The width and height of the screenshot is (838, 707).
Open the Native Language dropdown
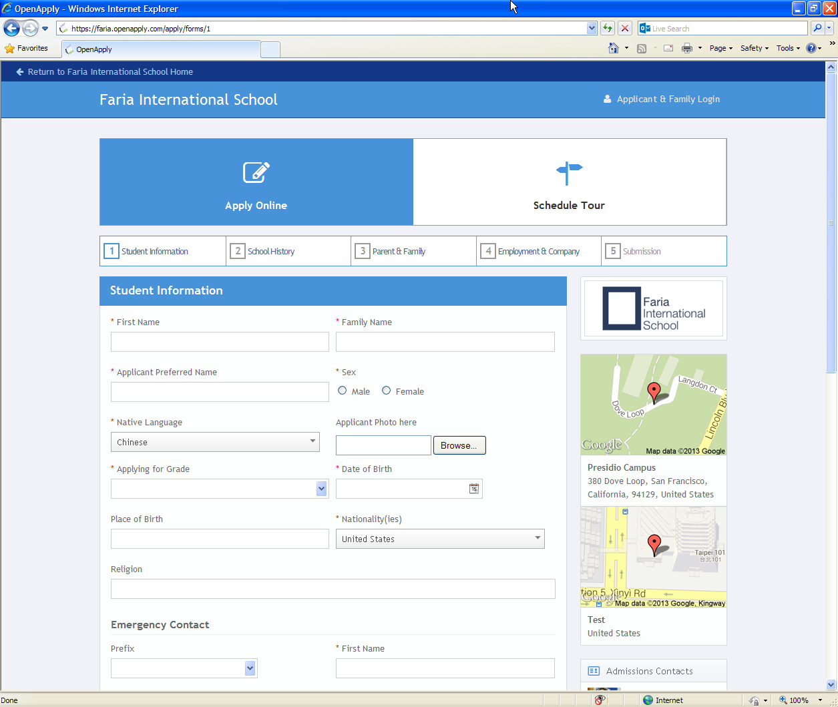(215, 442)
